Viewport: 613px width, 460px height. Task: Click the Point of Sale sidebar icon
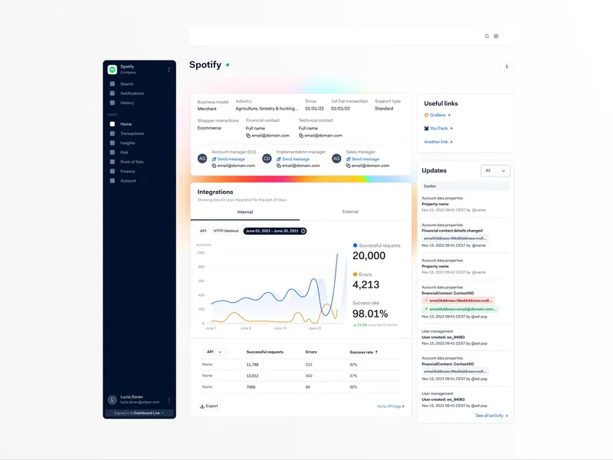click(x=112, y=162)
